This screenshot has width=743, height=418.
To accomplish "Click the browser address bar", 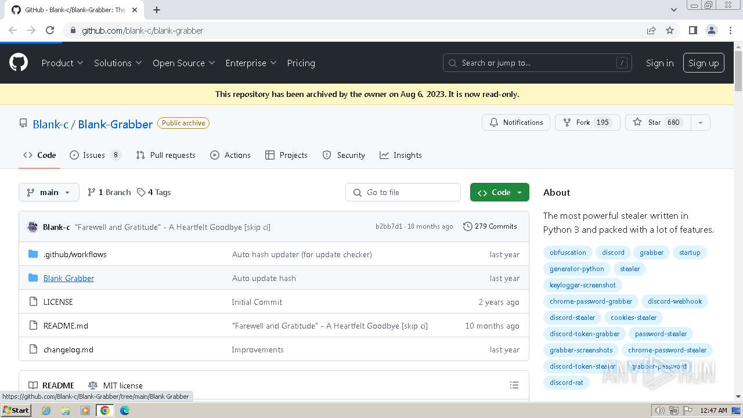I will [360, 30].
